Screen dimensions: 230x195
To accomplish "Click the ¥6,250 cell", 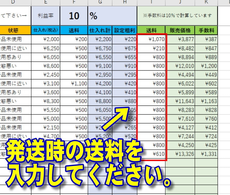I will coord(46,48).
